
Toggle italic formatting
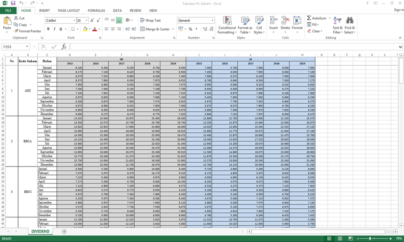coord(54,29)
